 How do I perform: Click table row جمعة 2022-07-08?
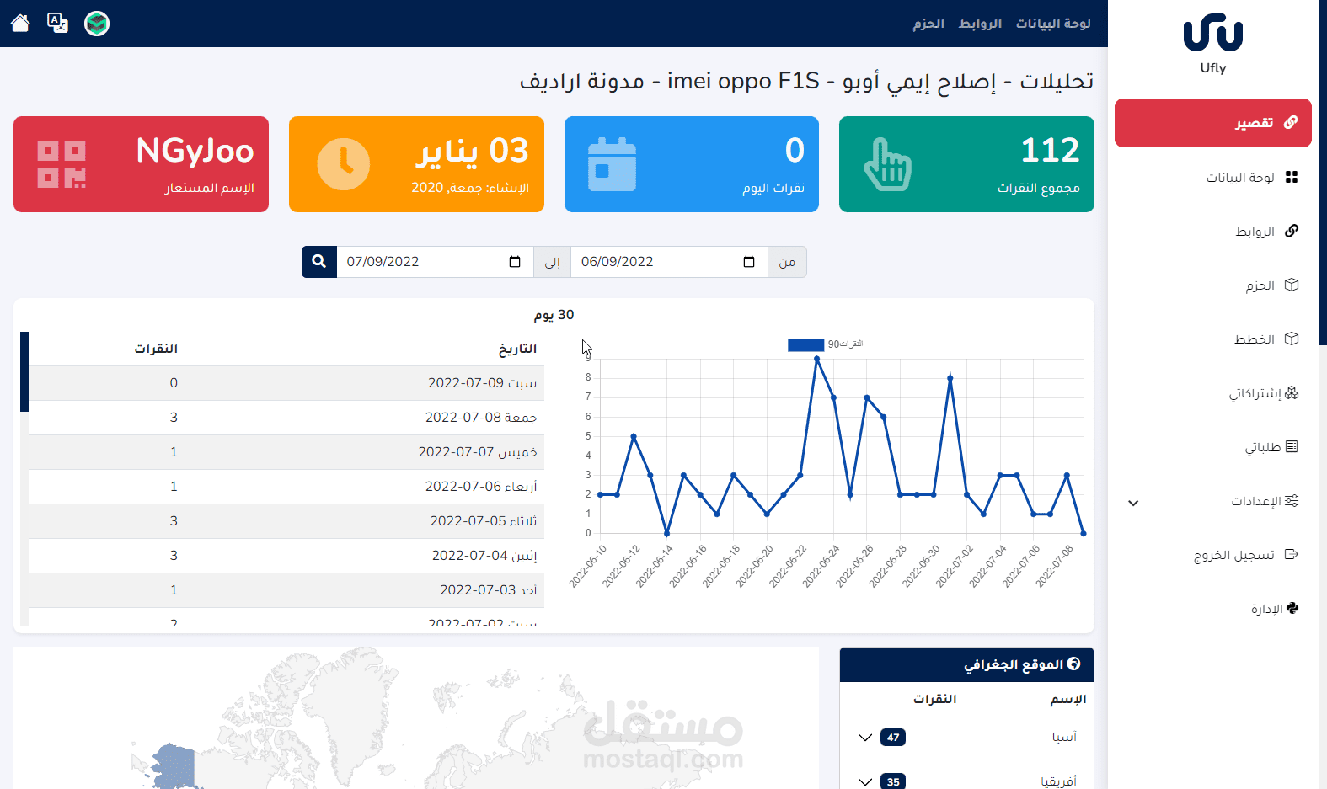click(x=286, y=418)
